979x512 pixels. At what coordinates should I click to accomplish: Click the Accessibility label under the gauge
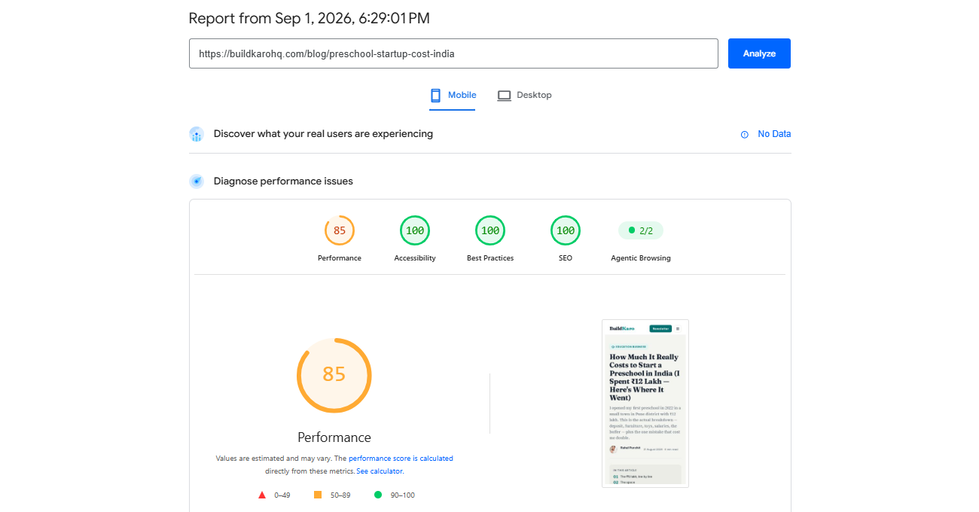[415, 258]
